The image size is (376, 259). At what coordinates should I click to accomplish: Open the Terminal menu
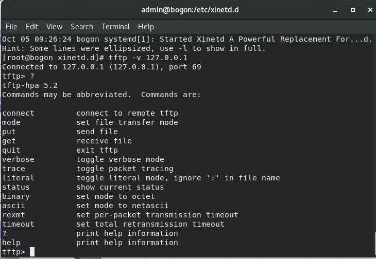click(x=115, y=27)
